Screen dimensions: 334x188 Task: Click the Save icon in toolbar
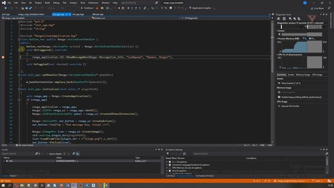[27, 8]
